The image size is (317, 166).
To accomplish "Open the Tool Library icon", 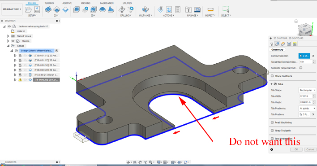I will (x=188, y=9).
